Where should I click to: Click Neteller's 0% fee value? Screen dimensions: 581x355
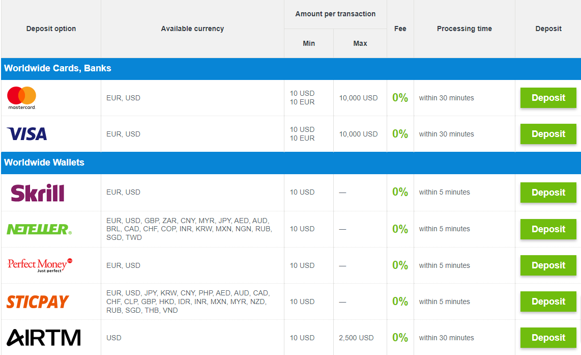click(400, 229)
